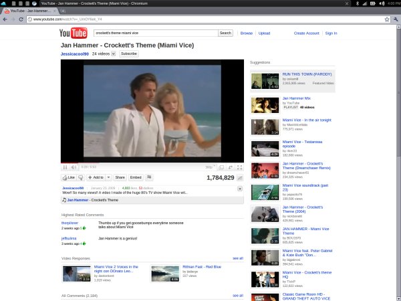
Task: Open Miami Vice 2 Voices video response
Action: tap(116, 269)
